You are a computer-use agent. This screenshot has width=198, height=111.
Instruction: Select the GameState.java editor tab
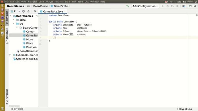click(53, 11)
